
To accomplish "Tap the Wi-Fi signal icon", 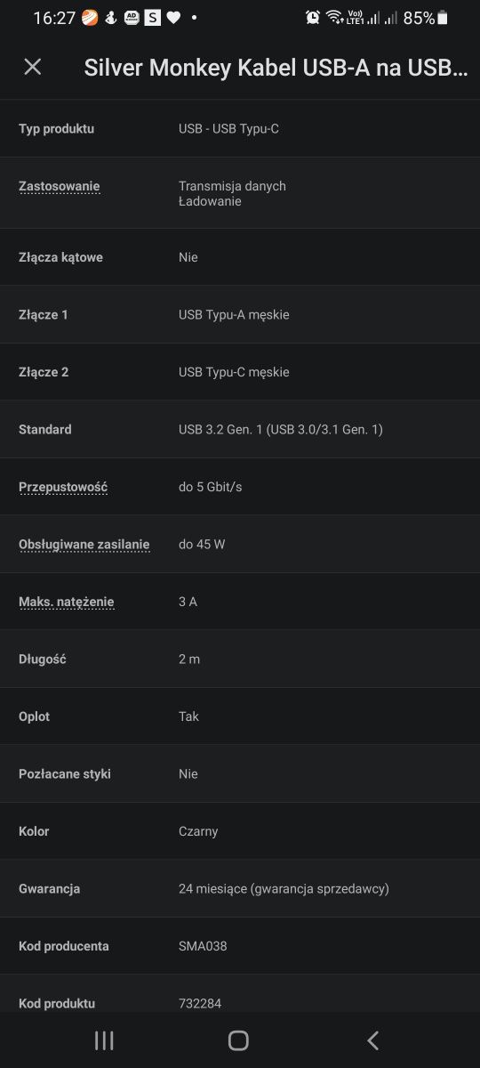I will [x=334, y=18].
